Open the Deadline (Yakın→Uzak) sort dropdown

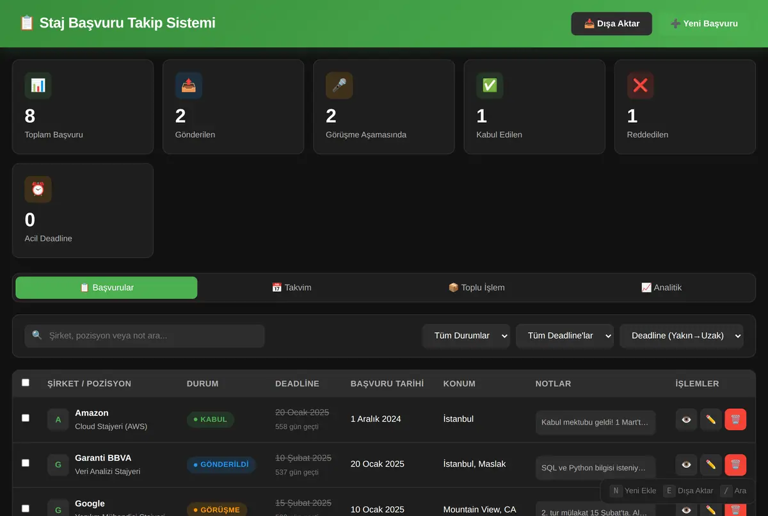coord(682,336)
